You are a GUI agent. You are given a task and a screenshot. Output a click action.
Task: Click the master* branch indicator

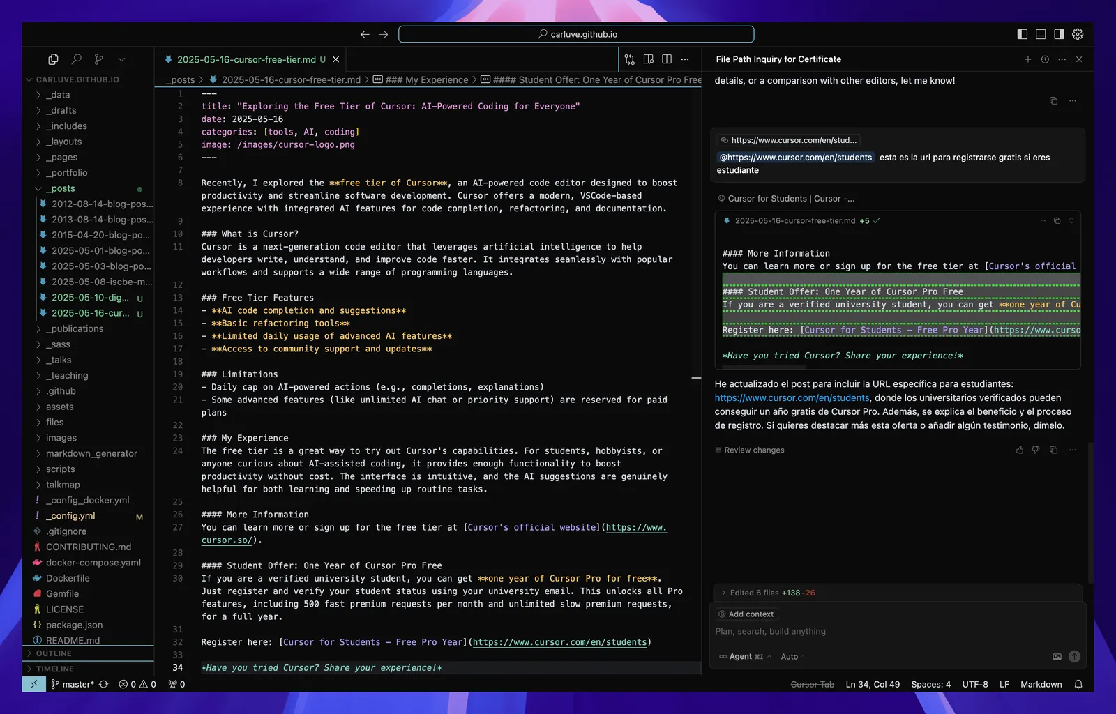point(73,684)
